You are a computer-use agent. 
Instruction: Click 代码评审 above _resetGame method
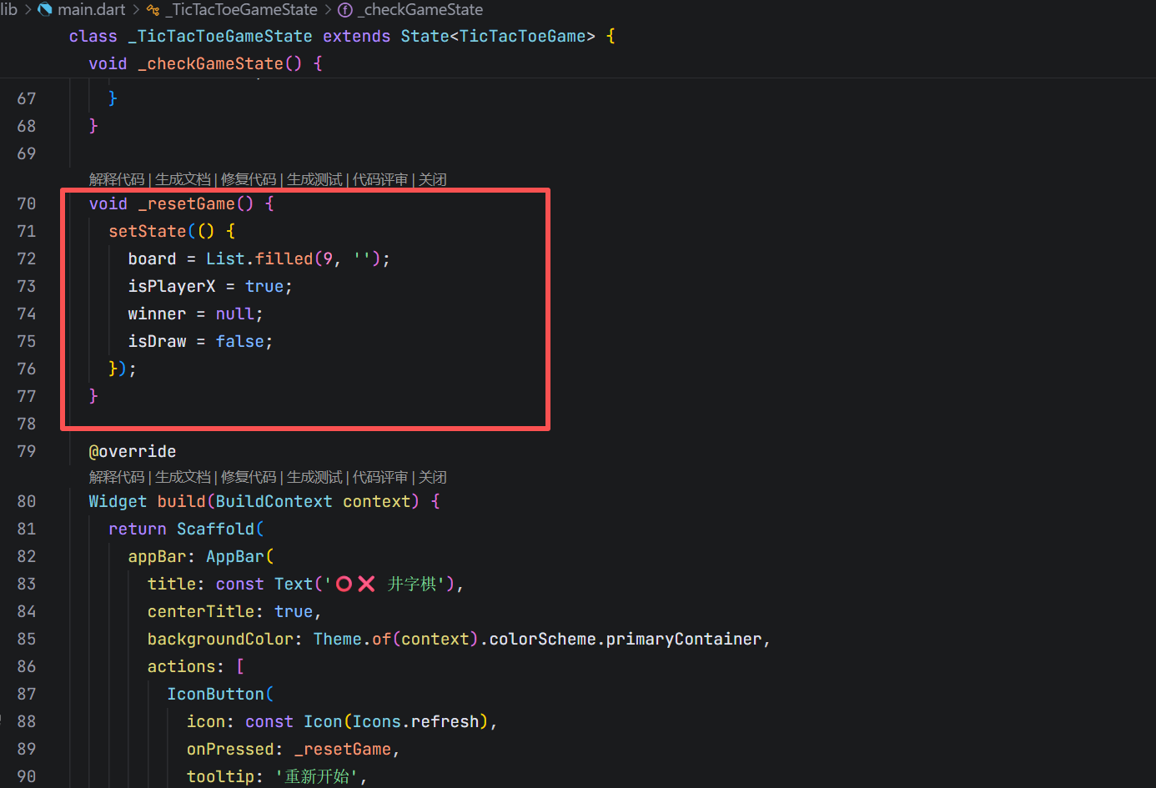(x=380, y=179)
